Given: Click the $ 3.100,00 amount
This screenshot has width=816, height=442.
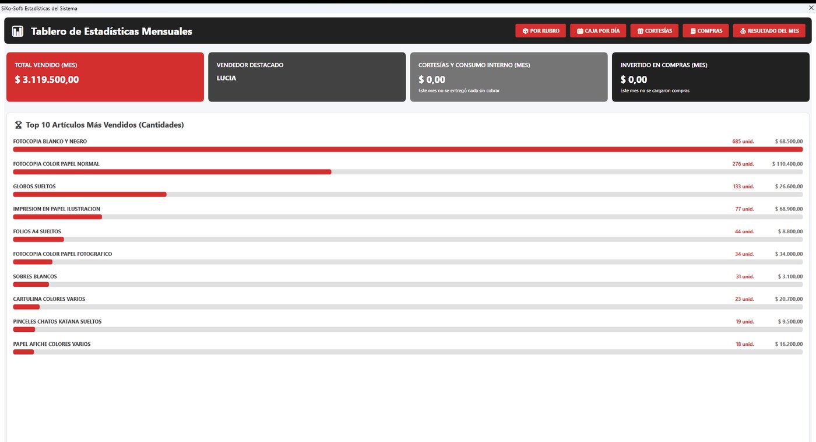Looking at the screenshot, I should coord(790,276).
